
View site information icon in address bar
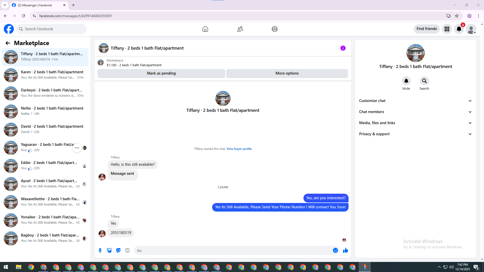point(34,16)
